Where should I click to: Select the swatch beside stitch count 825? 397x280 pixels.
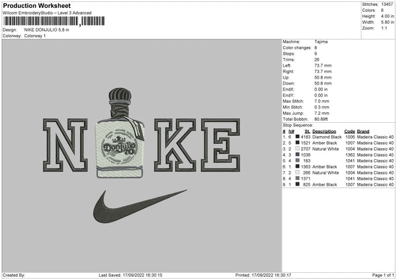point(298,184)
